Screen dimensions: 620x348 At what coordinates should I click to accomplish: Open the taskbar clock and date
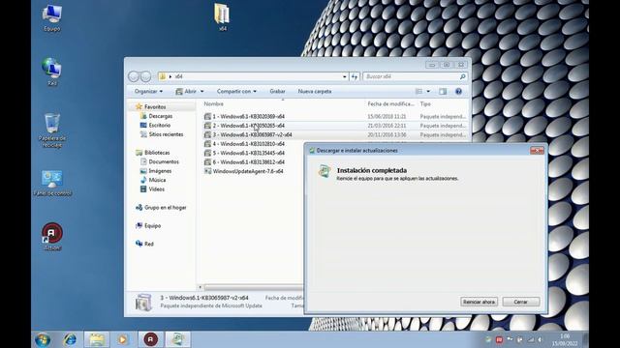565,339
